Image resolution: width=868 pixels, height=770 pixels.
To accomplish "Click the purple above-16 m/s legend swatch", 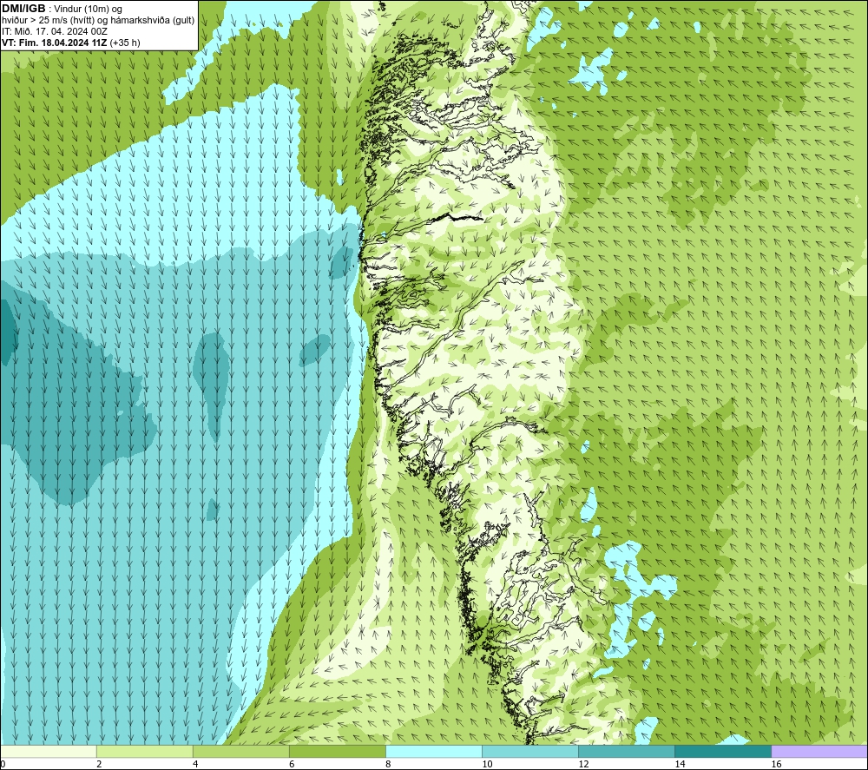I will (819, 751).
